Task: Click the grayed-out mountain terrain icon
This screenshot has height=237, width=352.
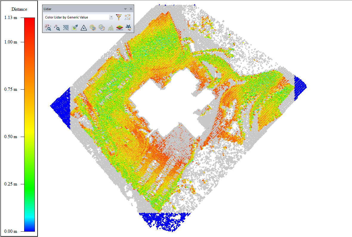Action: click(111, 28)
